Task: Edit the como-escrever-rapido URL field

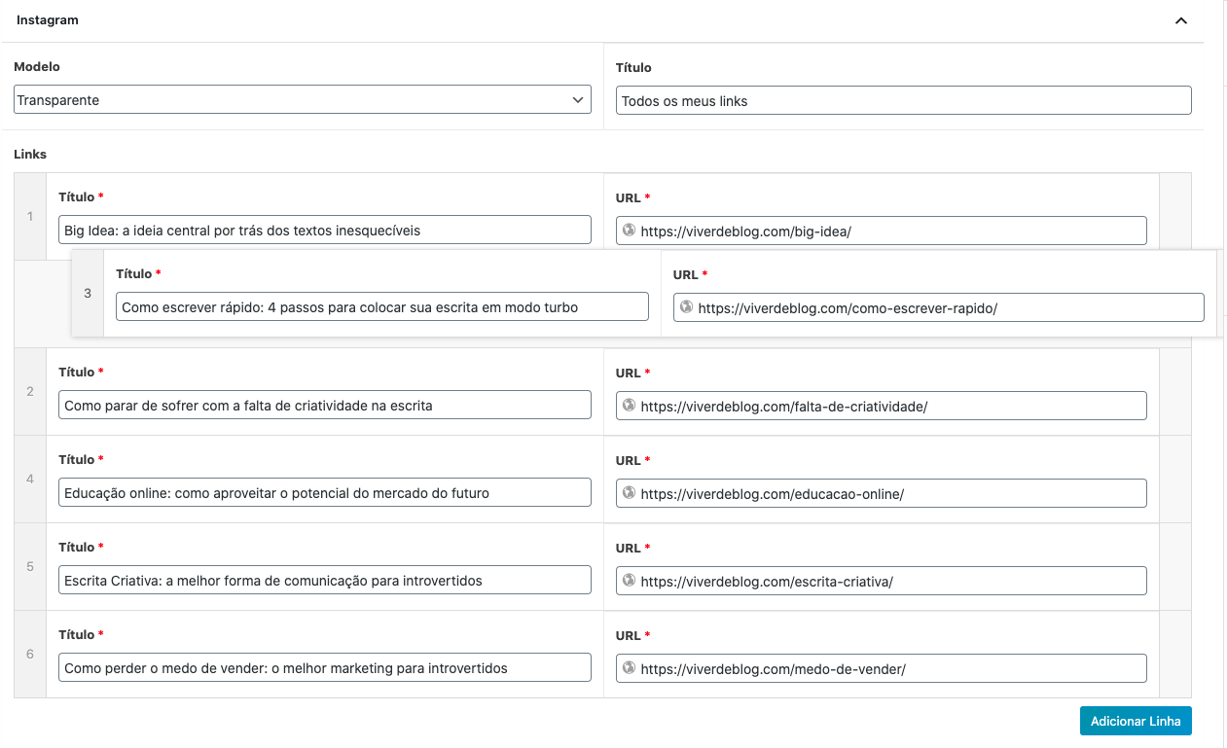Action: pyautogui.click(x=939, y=307)
